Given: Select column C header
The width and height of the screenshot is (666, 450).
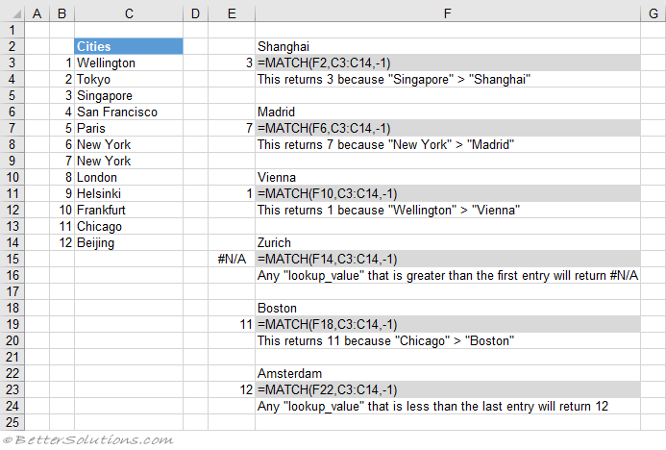Looking at the screenshot, I should click(x=129, y=13).
